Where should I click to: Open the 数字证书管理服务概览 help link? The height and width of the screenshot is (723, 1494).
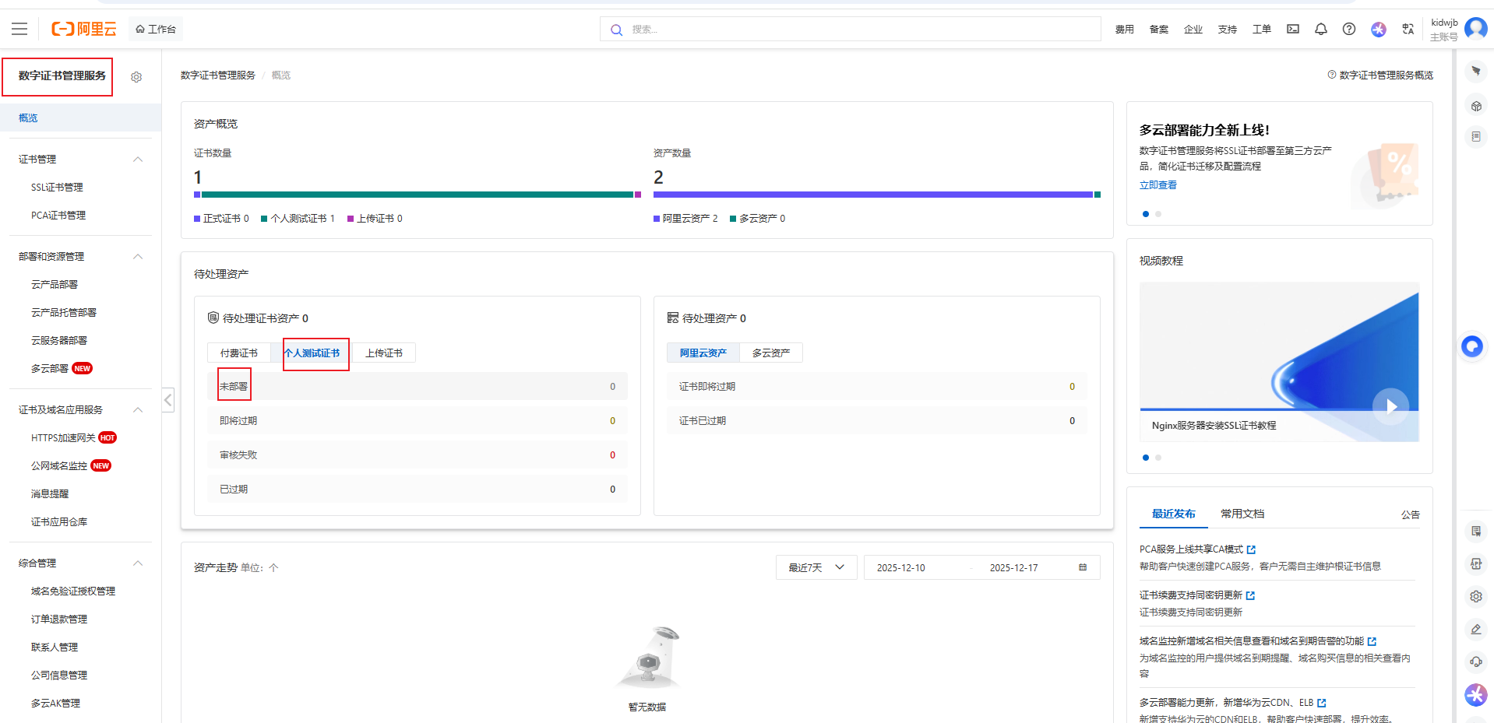click(x=1380, y=75)
